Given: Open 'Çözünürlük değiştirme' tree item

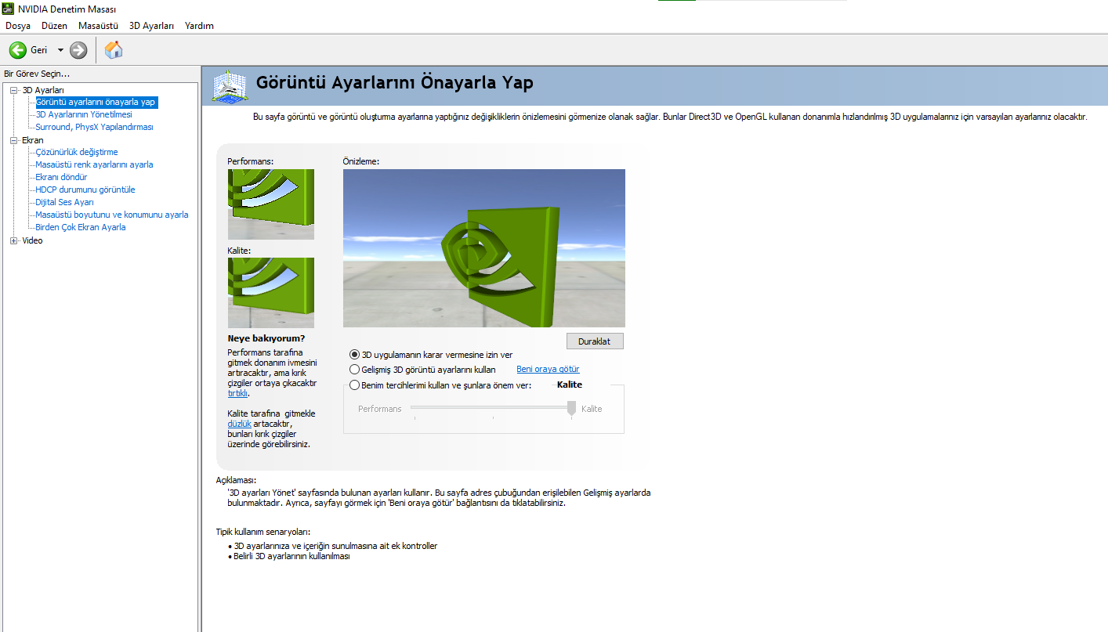Looking at the screenshot, I should pos(77,152).
